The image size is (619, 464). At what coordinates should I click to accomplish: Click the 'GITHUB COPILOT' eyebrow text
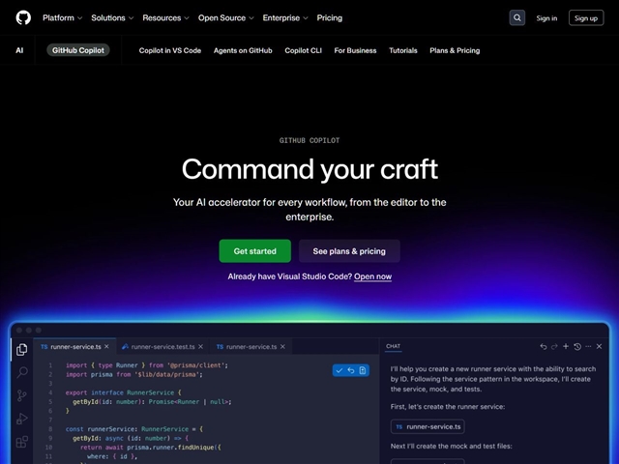pyautogui.click(x=309, y=140)
